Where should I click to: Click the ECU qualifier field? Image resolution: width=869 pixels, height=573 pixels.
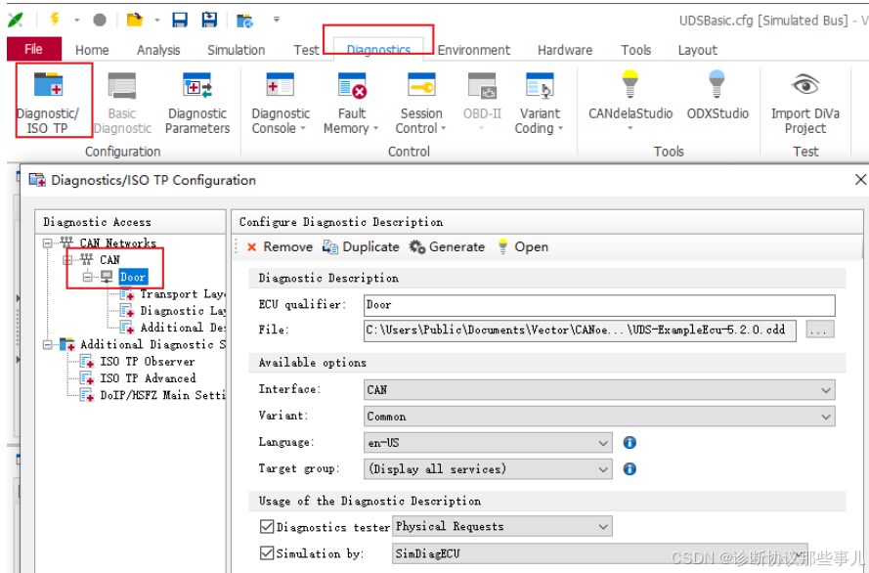pos(599,305)
